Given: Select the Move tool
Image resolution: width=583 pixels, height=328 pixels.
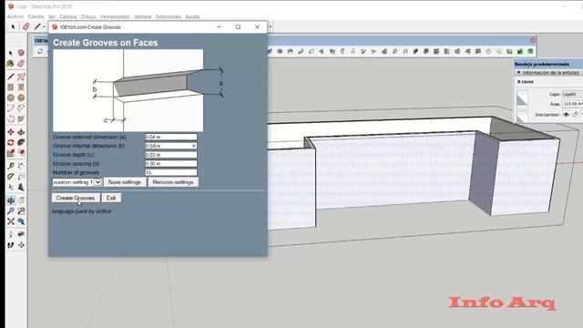Looking at the screenshot, I should click(10, 132).
